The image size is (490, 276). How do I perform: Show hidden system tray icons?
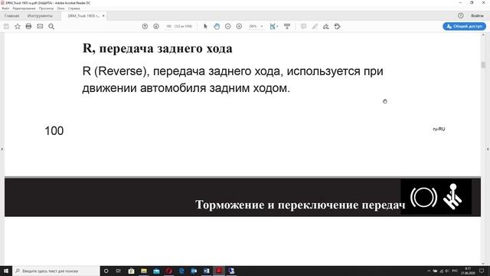coord(429,271)
